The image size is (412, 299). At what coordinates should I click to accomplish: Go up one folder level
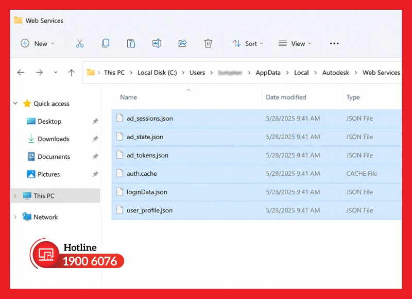tap(72, 73)
